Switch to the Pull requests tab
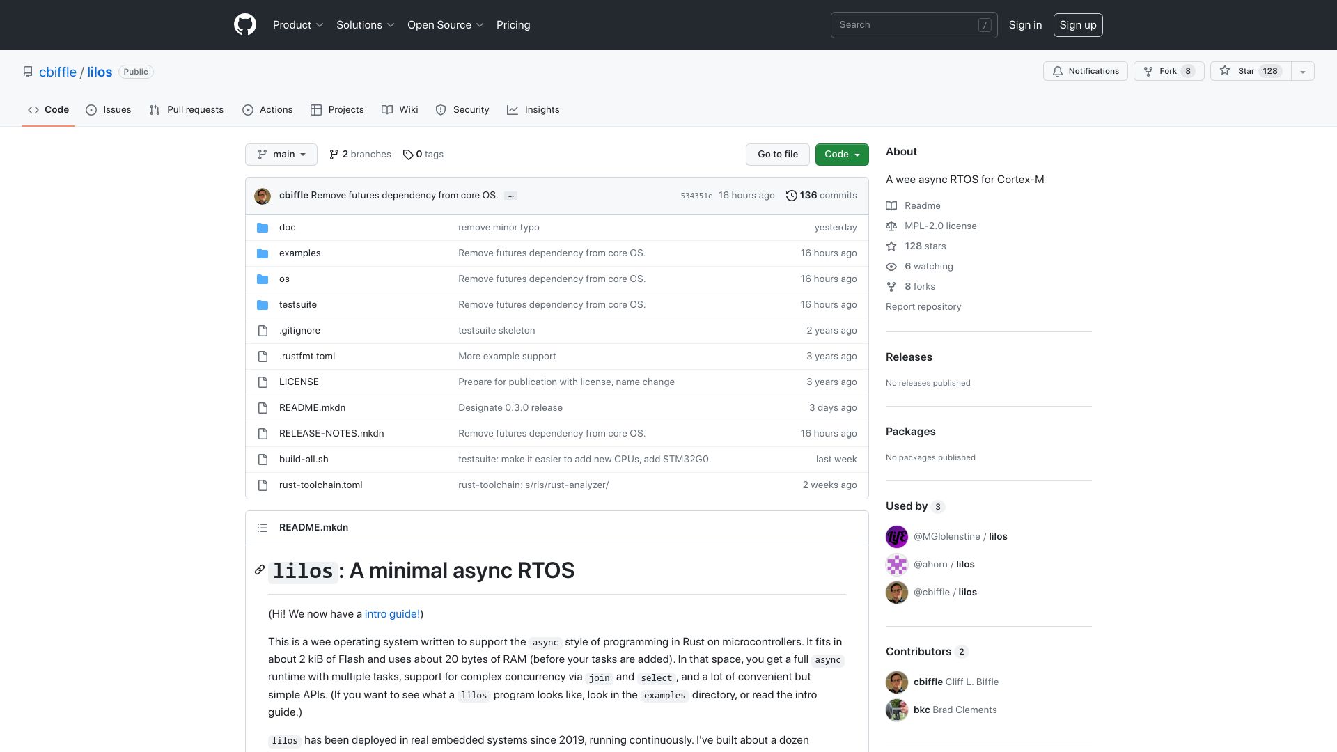 [x=187, y=110]
